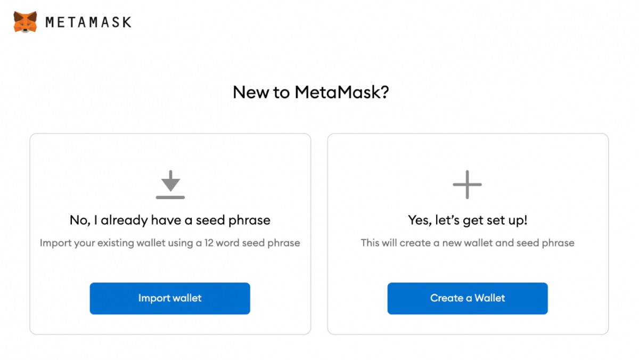This screenshot has width=639, height=360.
Task: Click the plus icon for new wallet
Action: pyautogui.click(x=467, y=185)
